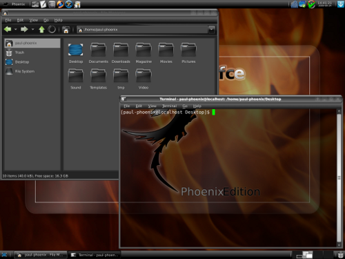Screen dimensions: 345x259
Task: Switch to Terminal taskbar button
Action: [95, 255]
